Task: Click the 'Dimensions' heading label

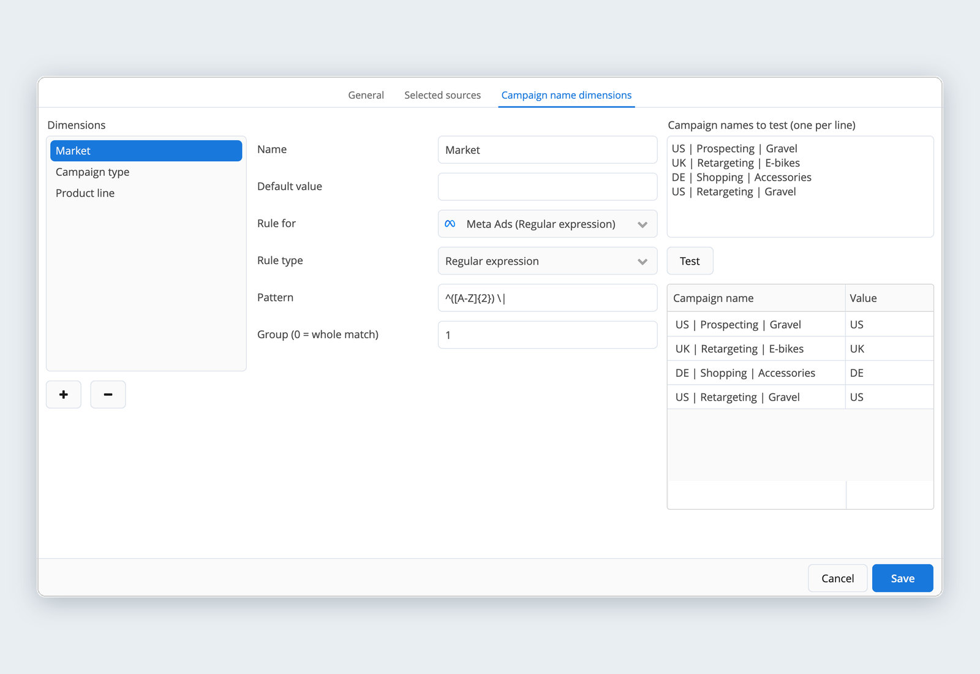Action: 77,125
